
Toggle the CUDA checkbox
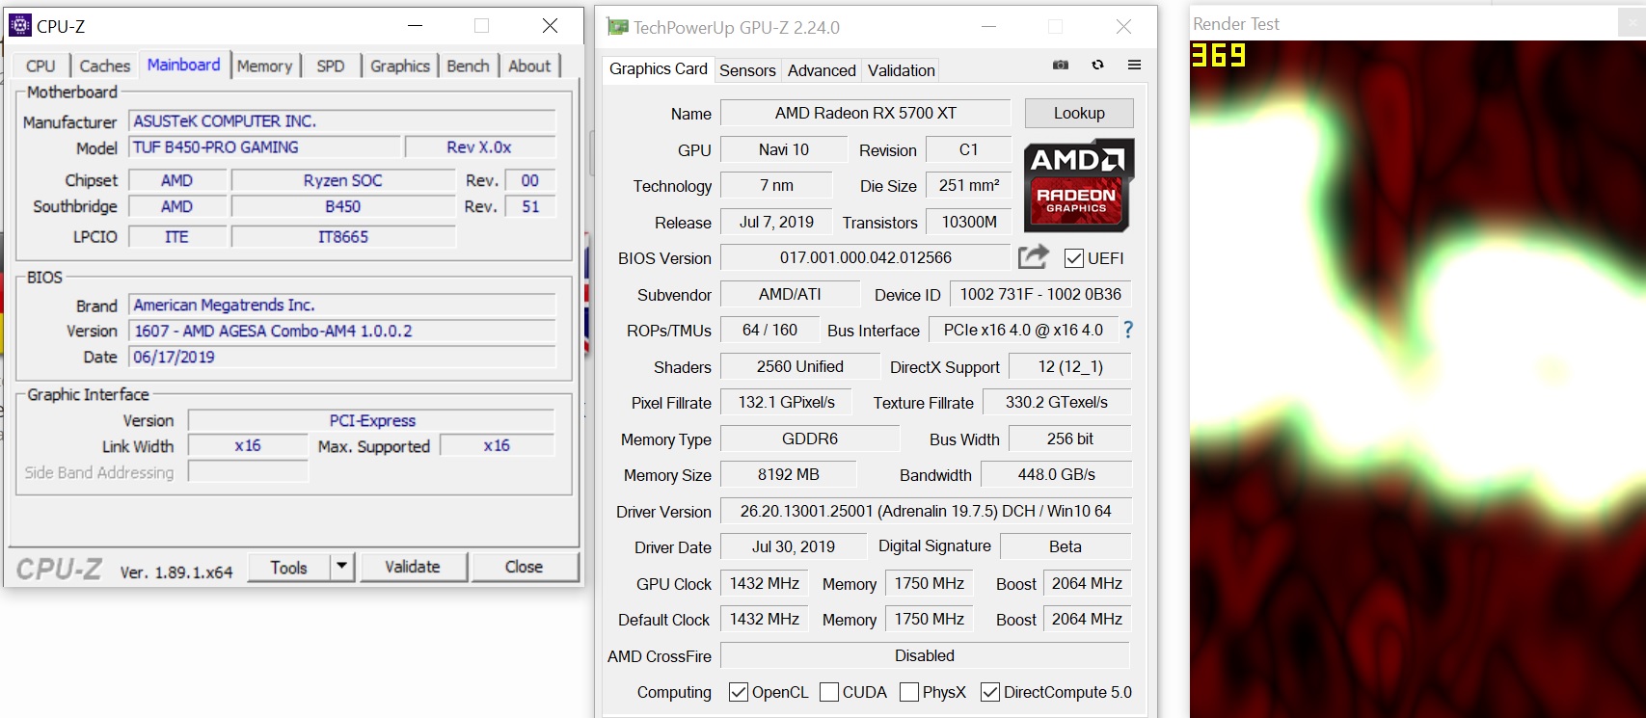click(x=828, y=692)
